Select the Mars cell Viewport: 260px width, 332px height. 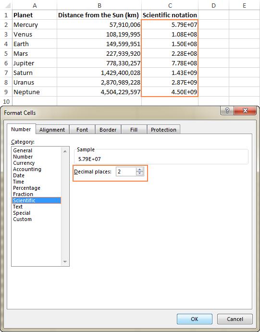coord(35,53)
